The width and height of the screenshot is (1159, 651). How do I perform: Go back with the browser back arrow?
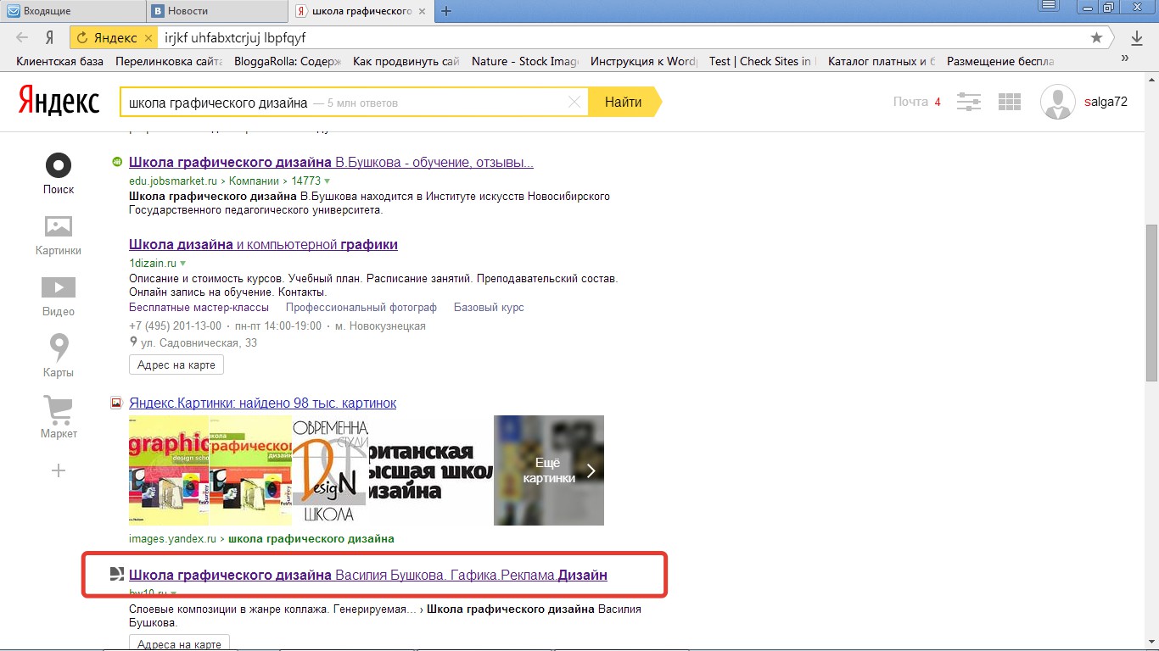[x=22, y=38]
